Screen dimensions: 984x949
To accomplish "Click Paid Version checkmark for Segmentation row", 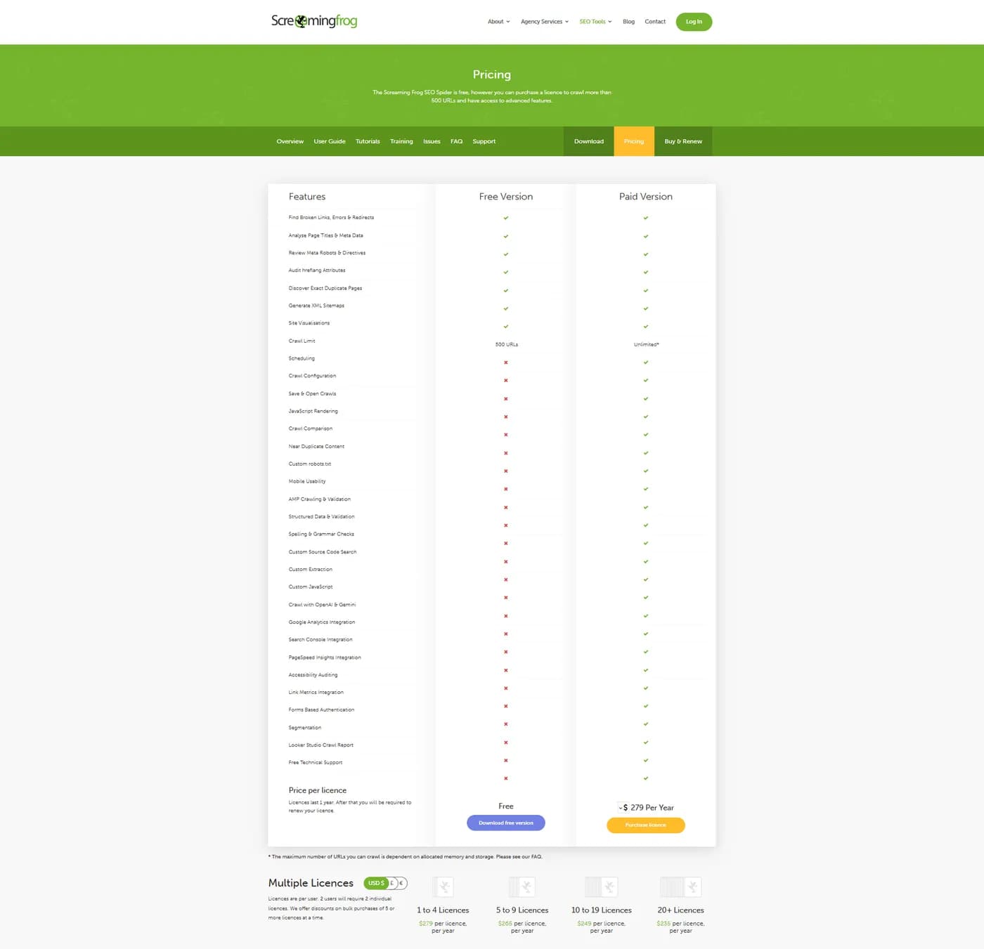I will [646, 742].
